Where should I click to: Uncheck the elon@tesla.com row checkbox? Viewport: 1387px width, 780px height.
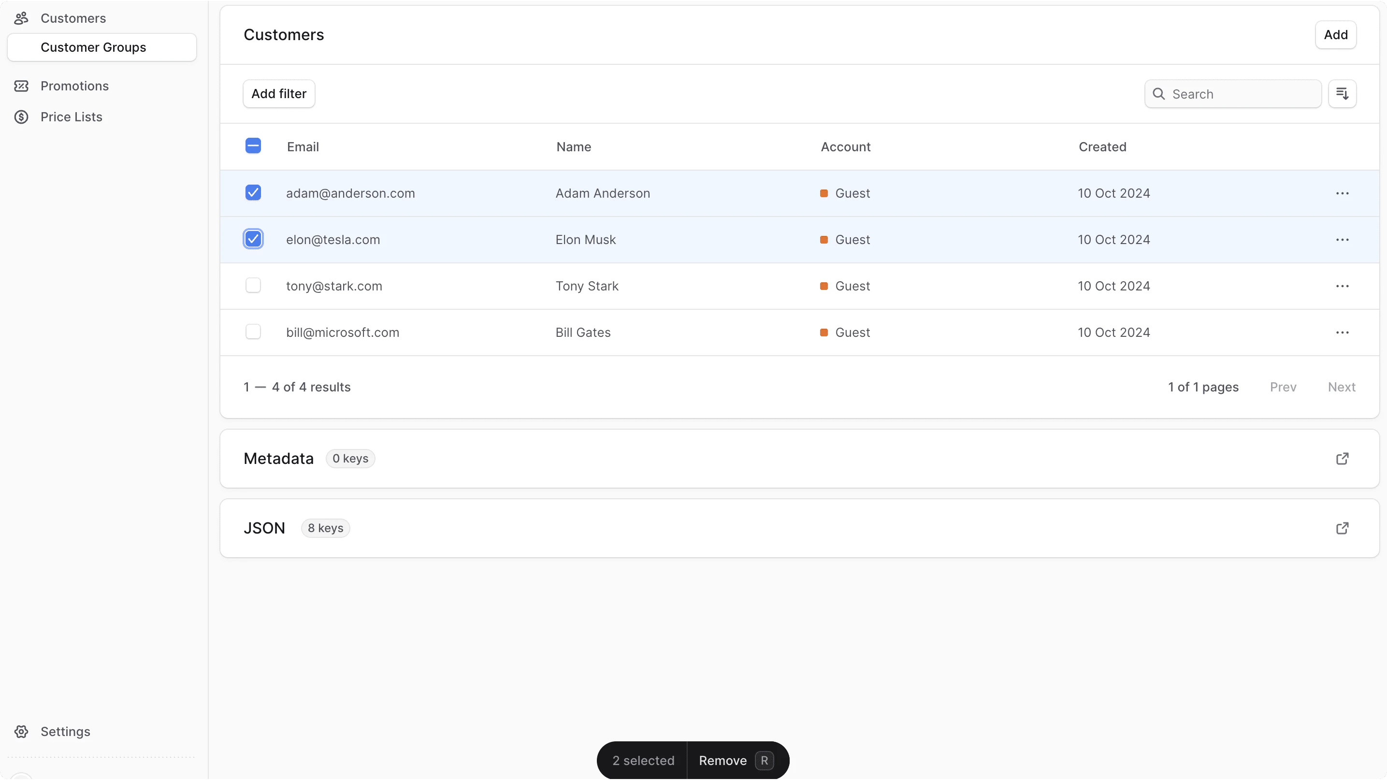tap(253, 239)
